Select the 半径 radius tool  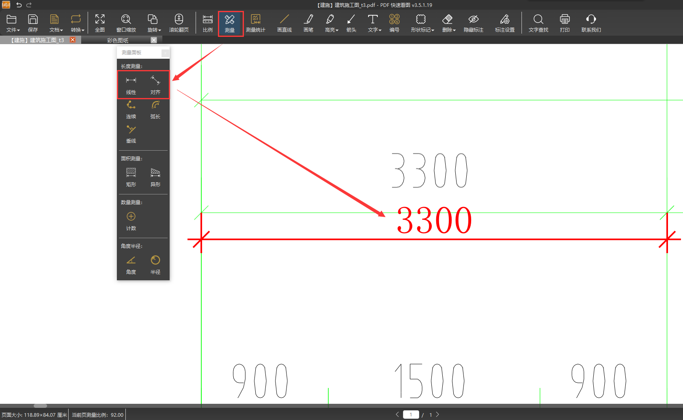(x=155, y=265)
